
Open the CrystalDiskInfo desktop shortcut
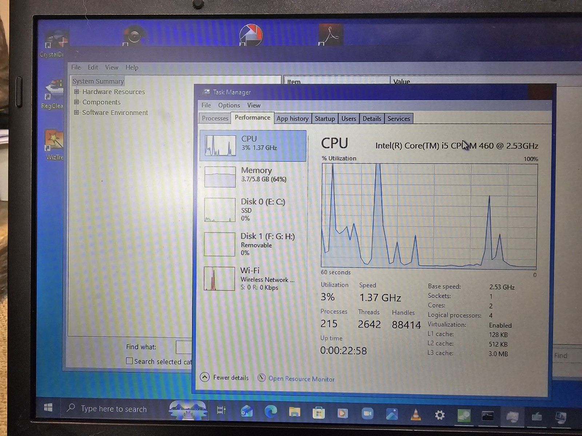55,43
